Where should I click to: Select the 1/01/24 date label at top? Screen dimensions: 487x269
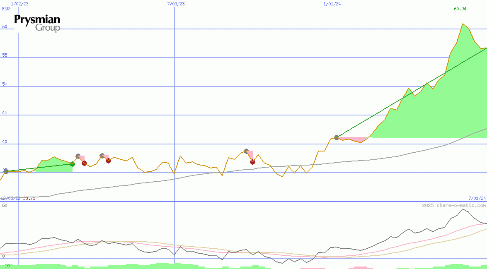click(x=332, y=4)
